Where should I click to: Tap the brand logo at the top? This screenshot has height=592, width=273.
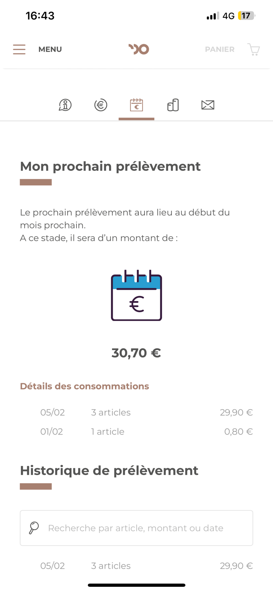(138, 49)
